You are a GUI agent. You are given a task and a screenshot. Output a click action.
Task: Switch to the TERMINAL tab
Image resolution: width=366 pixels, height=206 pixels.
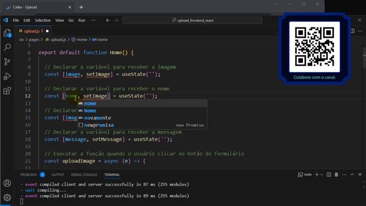click(x=112, y=175)
